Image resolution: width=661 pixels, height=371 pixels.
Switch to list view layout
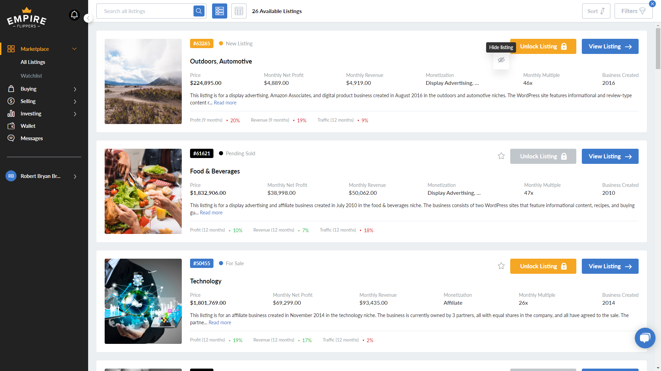click(x=220, y=11)
